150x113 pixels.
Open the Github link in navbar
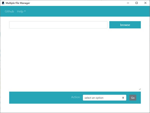(x=9, y=11)
